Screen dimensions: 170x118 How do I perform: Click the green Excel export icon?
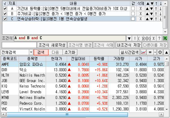[x=165, y=38]
